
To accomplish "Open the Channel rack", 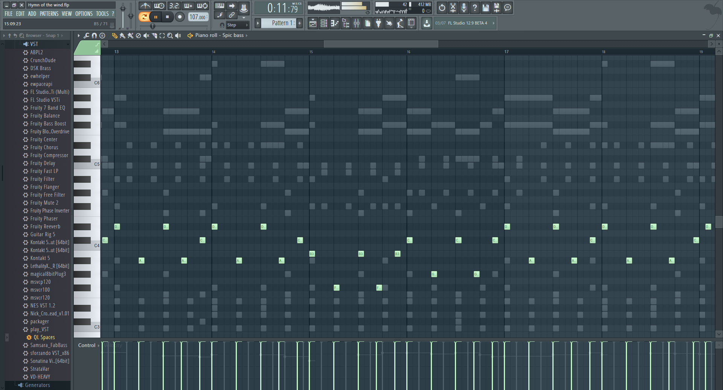I will point(323,23).
